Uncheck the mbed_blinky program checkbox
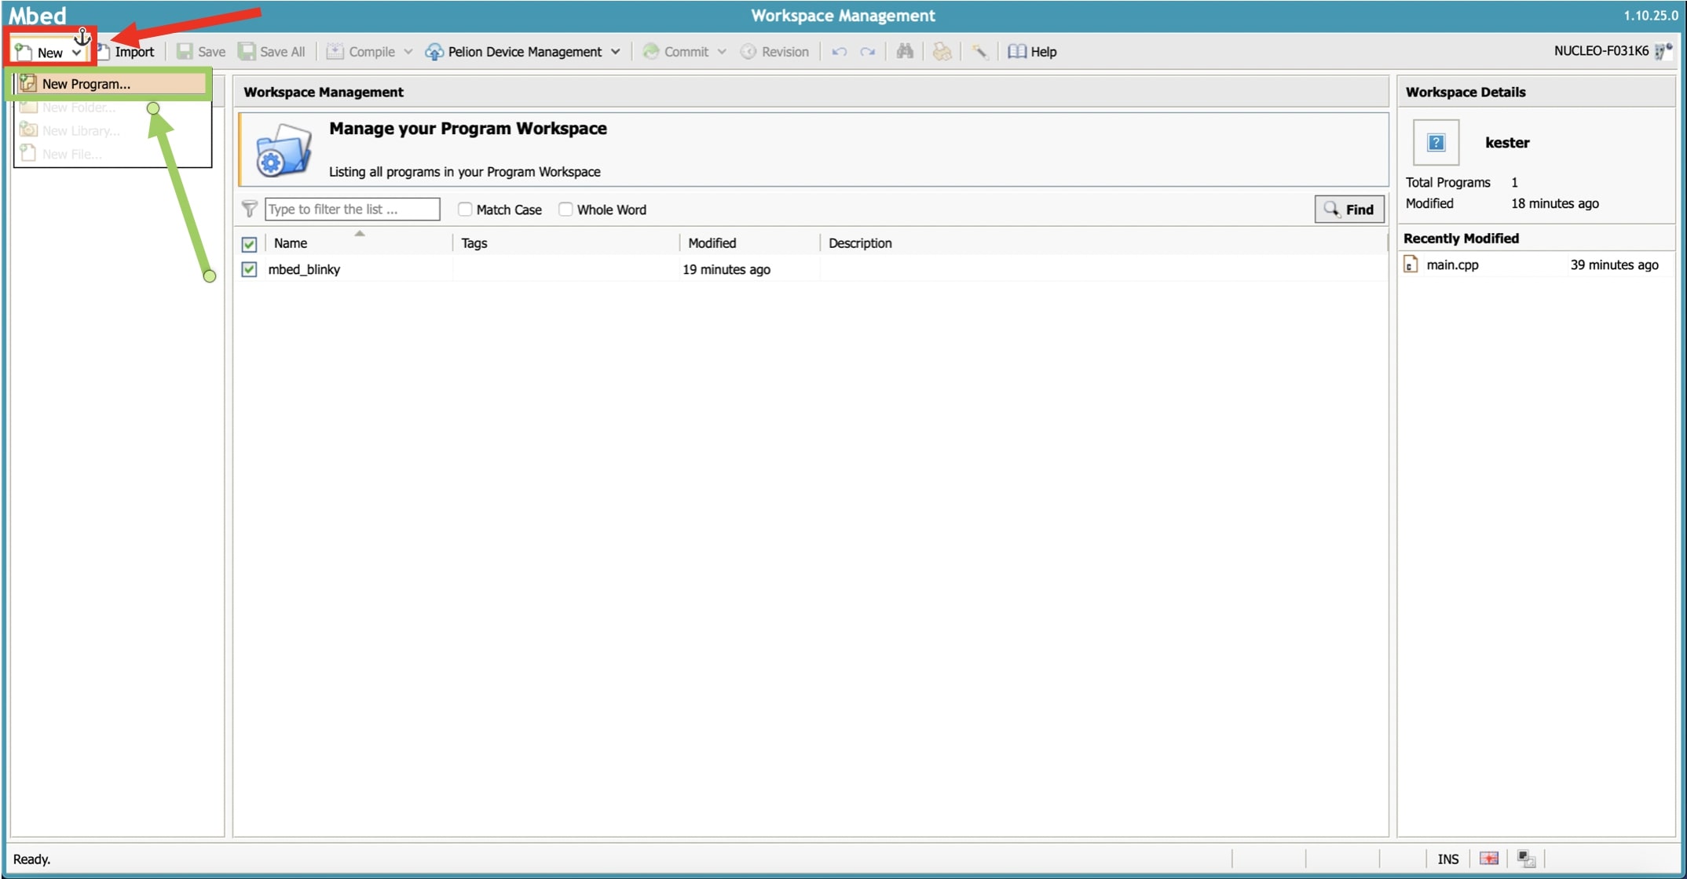The height and width of the screenshot is (879, 1687). 249,269
